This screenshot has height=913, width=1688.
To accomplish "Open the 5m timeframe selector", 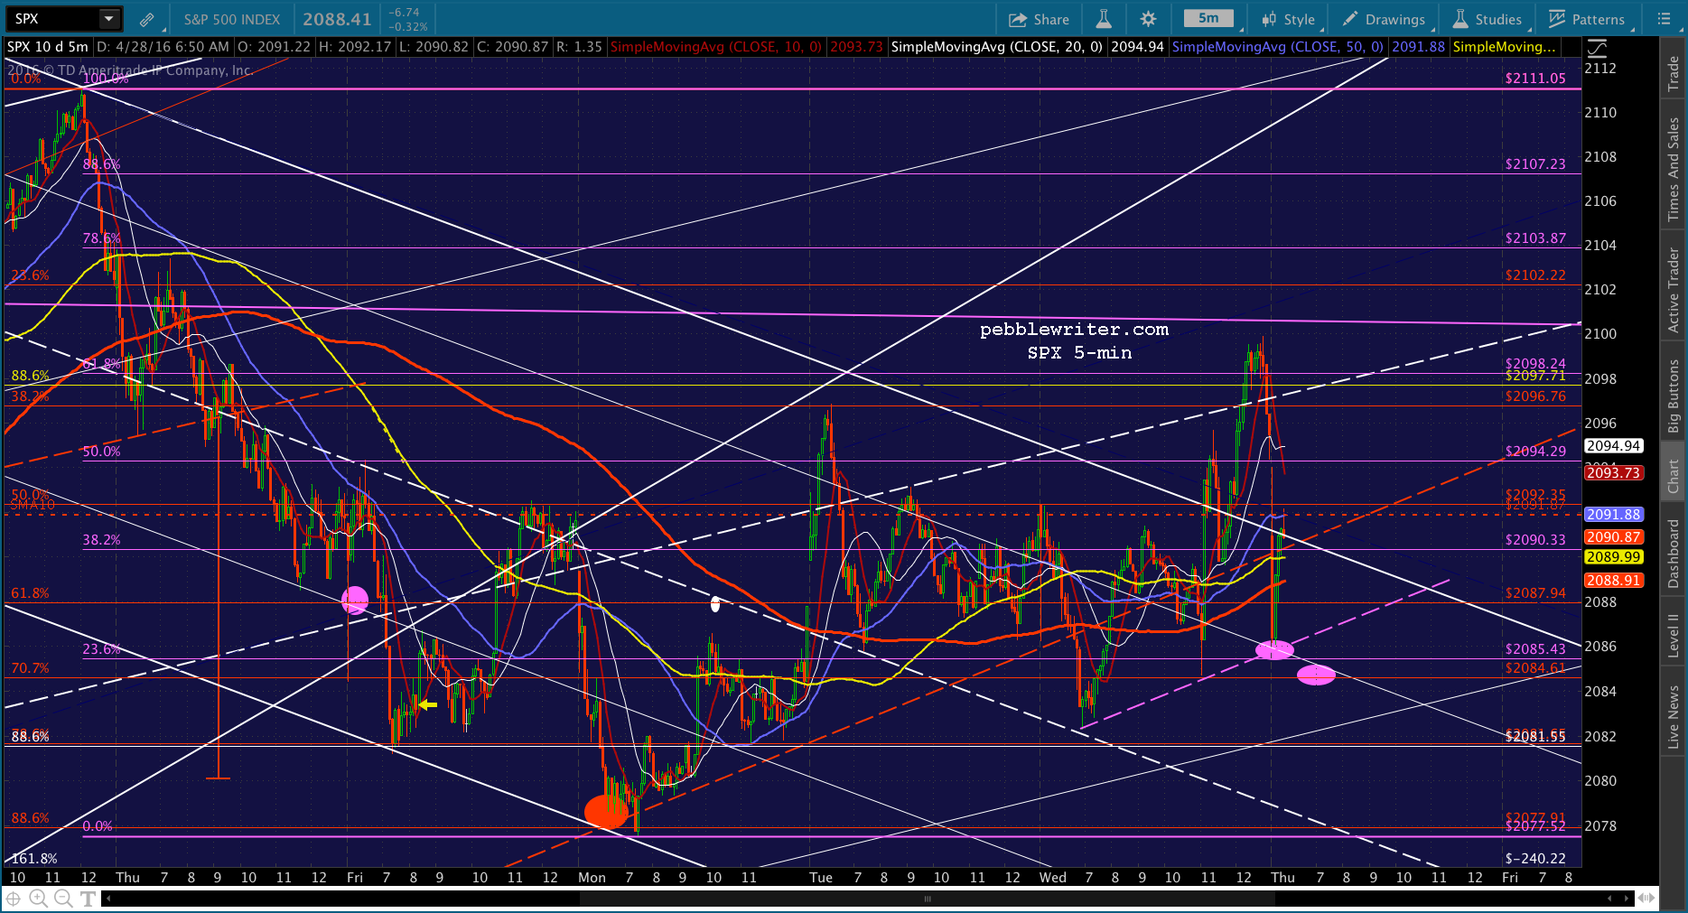I will point(1208,19).
